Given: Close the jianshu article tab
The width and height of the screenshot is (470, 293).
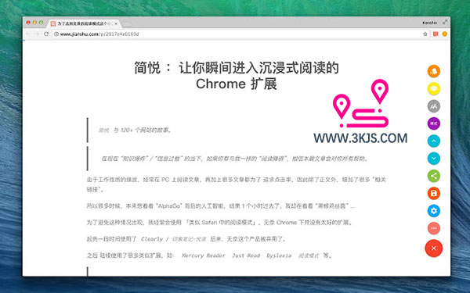Looking at the screenshot, I should 116,23.
